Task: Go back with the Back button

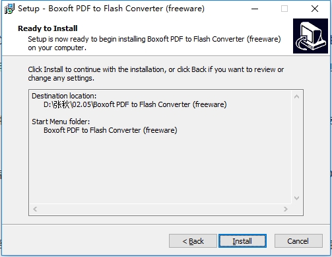Action: coord(193,241)
